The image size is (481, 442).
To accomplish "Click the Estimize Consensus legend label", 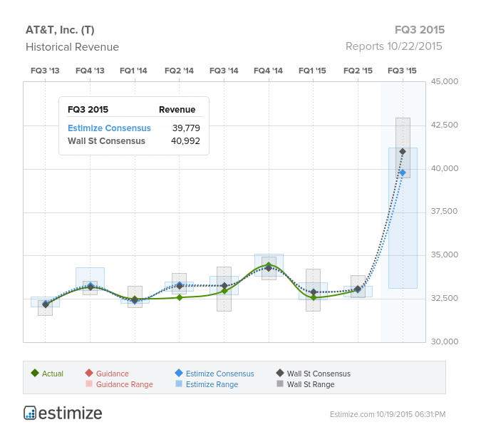I will [220, 374].
